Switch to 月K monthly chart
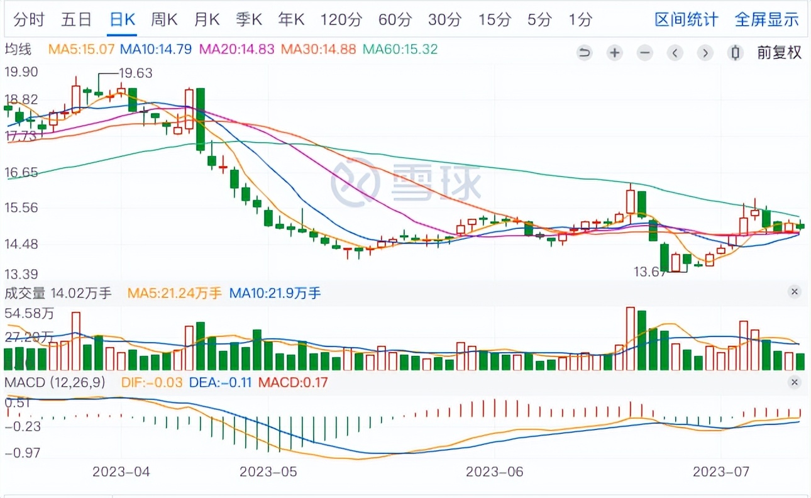 click(207, 19)
